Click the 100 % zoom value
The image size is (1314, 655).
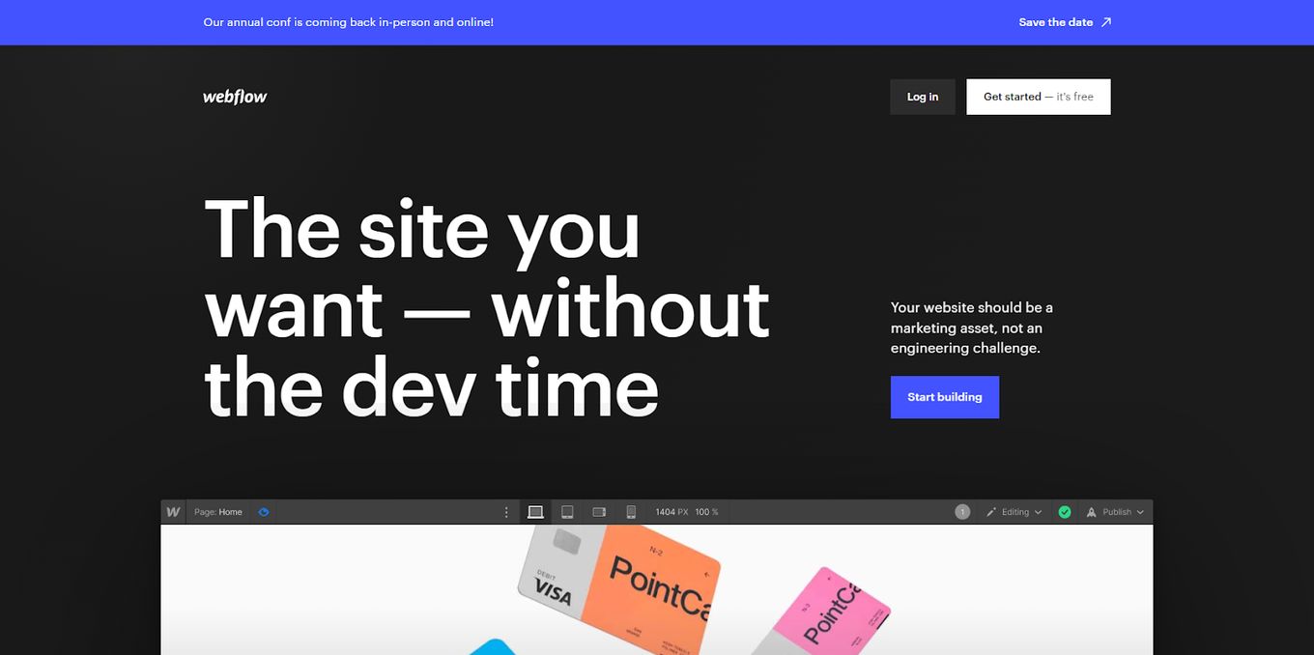706,512
